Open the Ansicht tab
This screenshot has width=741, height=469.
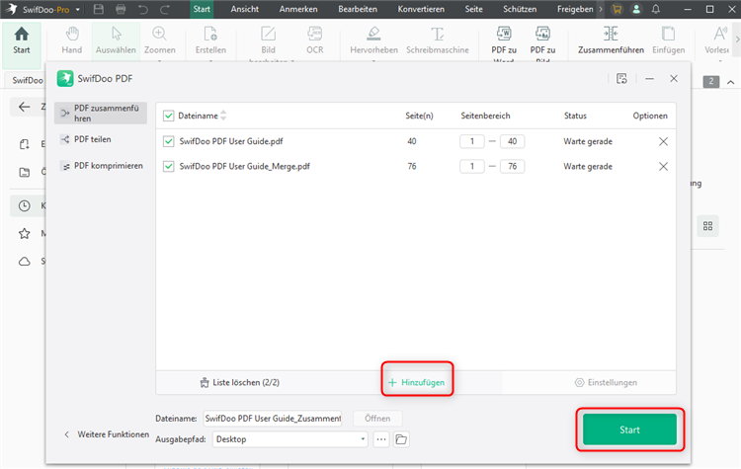tap(244, 9)
